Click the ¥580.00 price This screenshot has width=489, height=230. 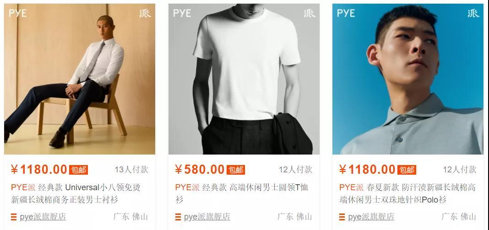[x=200, y=170]
